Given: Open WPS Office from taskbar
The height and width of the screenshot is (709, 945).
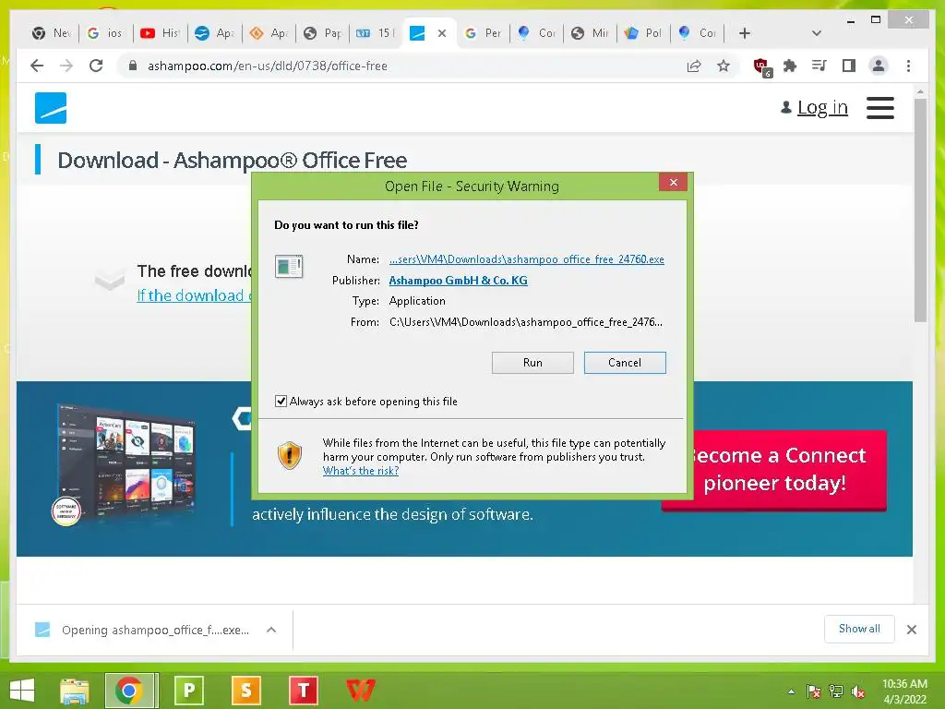Looking at the screenshot, I should click(x=361, y=691).
